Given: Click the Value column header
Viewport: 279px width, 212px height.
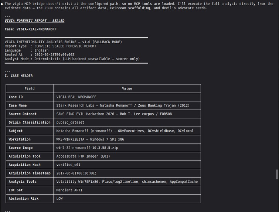Looking at the screenshot, I should point(127,88).
